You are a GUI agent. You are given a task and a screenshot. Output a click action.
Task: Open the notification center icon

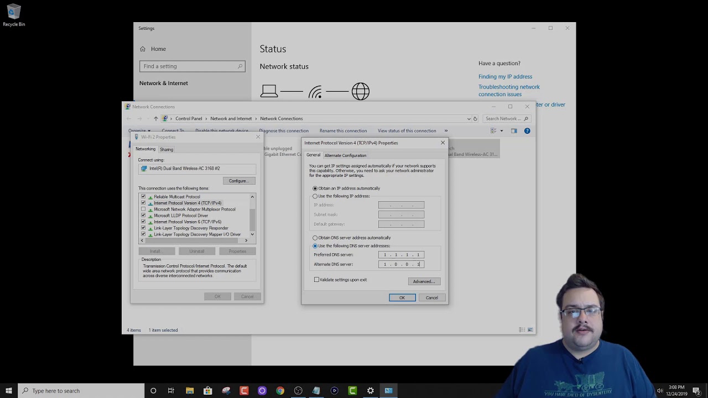696,391
